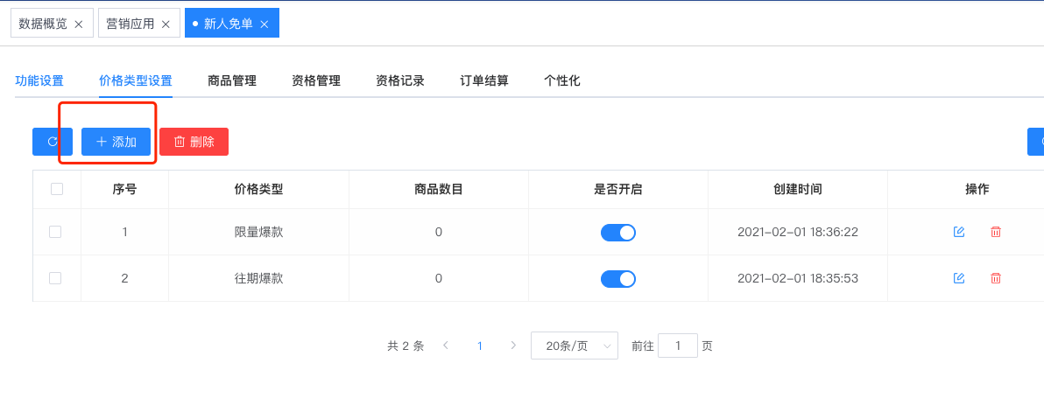Switch to 功能设置 tab
1044x405 pixels.
point(39,81)
